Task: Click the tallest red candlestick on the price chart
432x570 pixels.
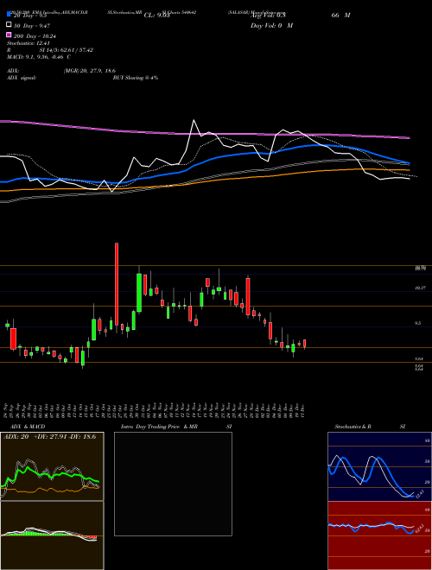Action: [117, 284]
